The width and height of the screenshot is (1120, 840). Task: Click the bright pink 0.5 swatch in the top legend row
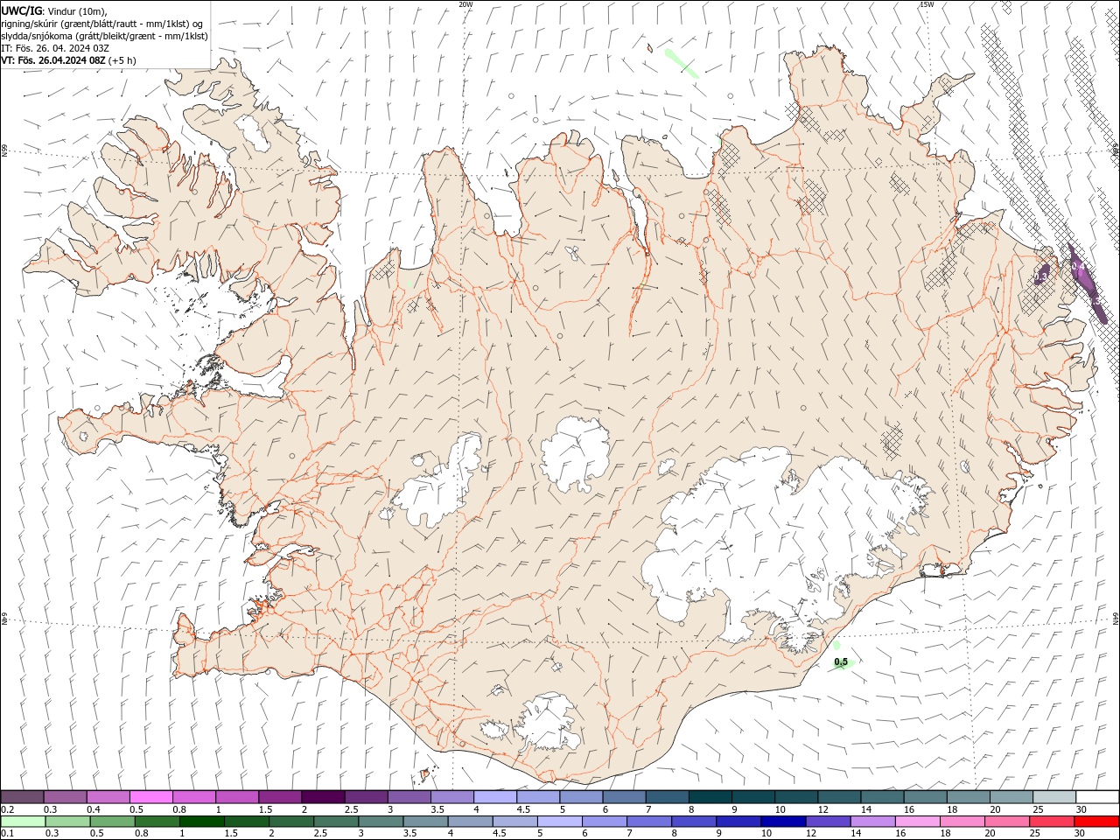(150, 797)
